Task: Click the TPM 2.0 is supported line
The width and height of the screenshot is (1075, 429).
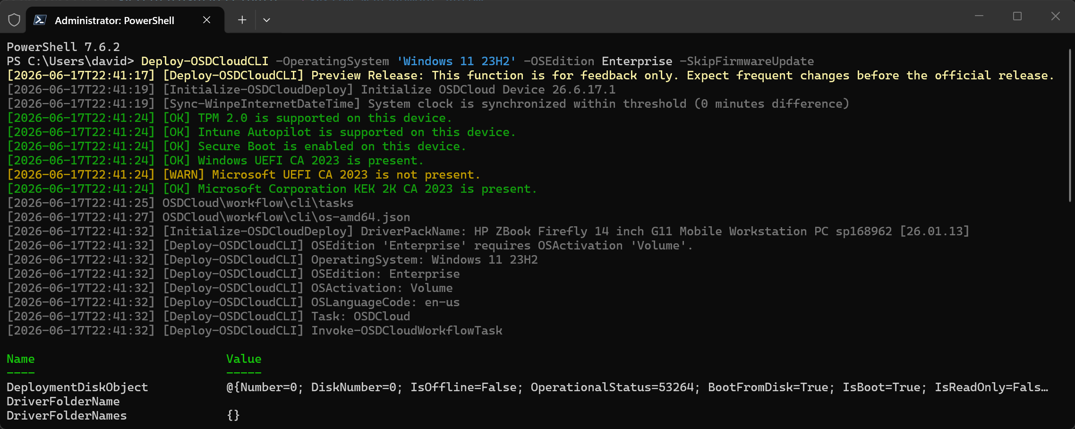Action: point(230,118)
